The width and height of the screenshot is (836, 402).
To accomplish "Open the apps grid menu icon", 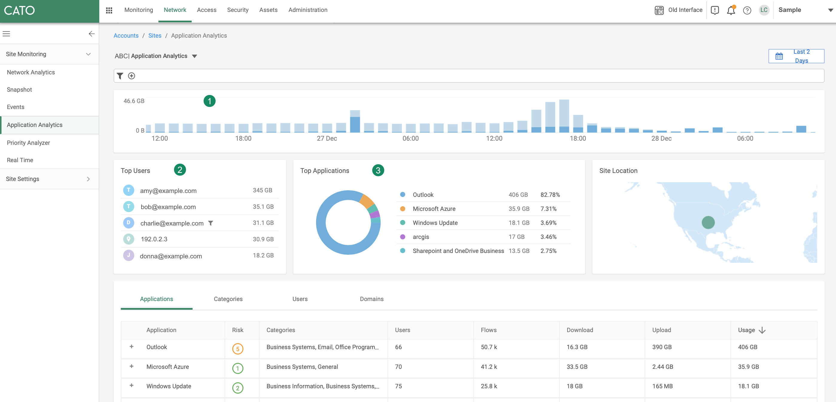I will [109, 10].
